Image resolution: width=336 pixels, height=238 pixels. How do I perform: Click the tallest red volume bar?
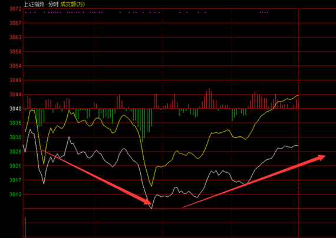click(209, 99)
